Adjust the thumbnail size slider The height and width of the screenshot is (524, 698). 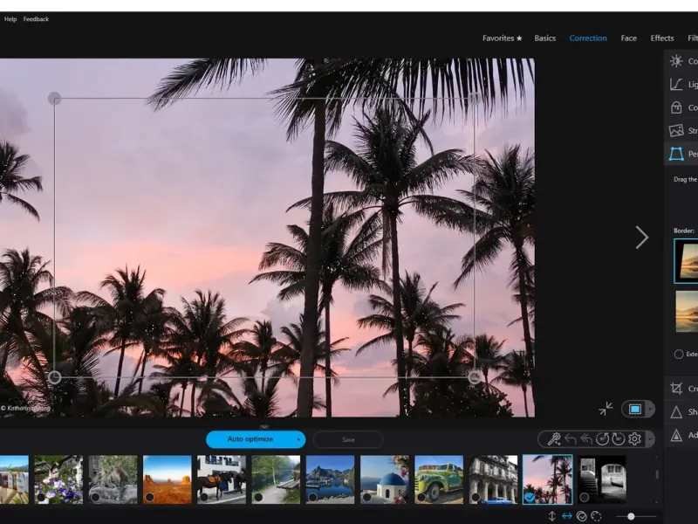[x=631, y=516]
